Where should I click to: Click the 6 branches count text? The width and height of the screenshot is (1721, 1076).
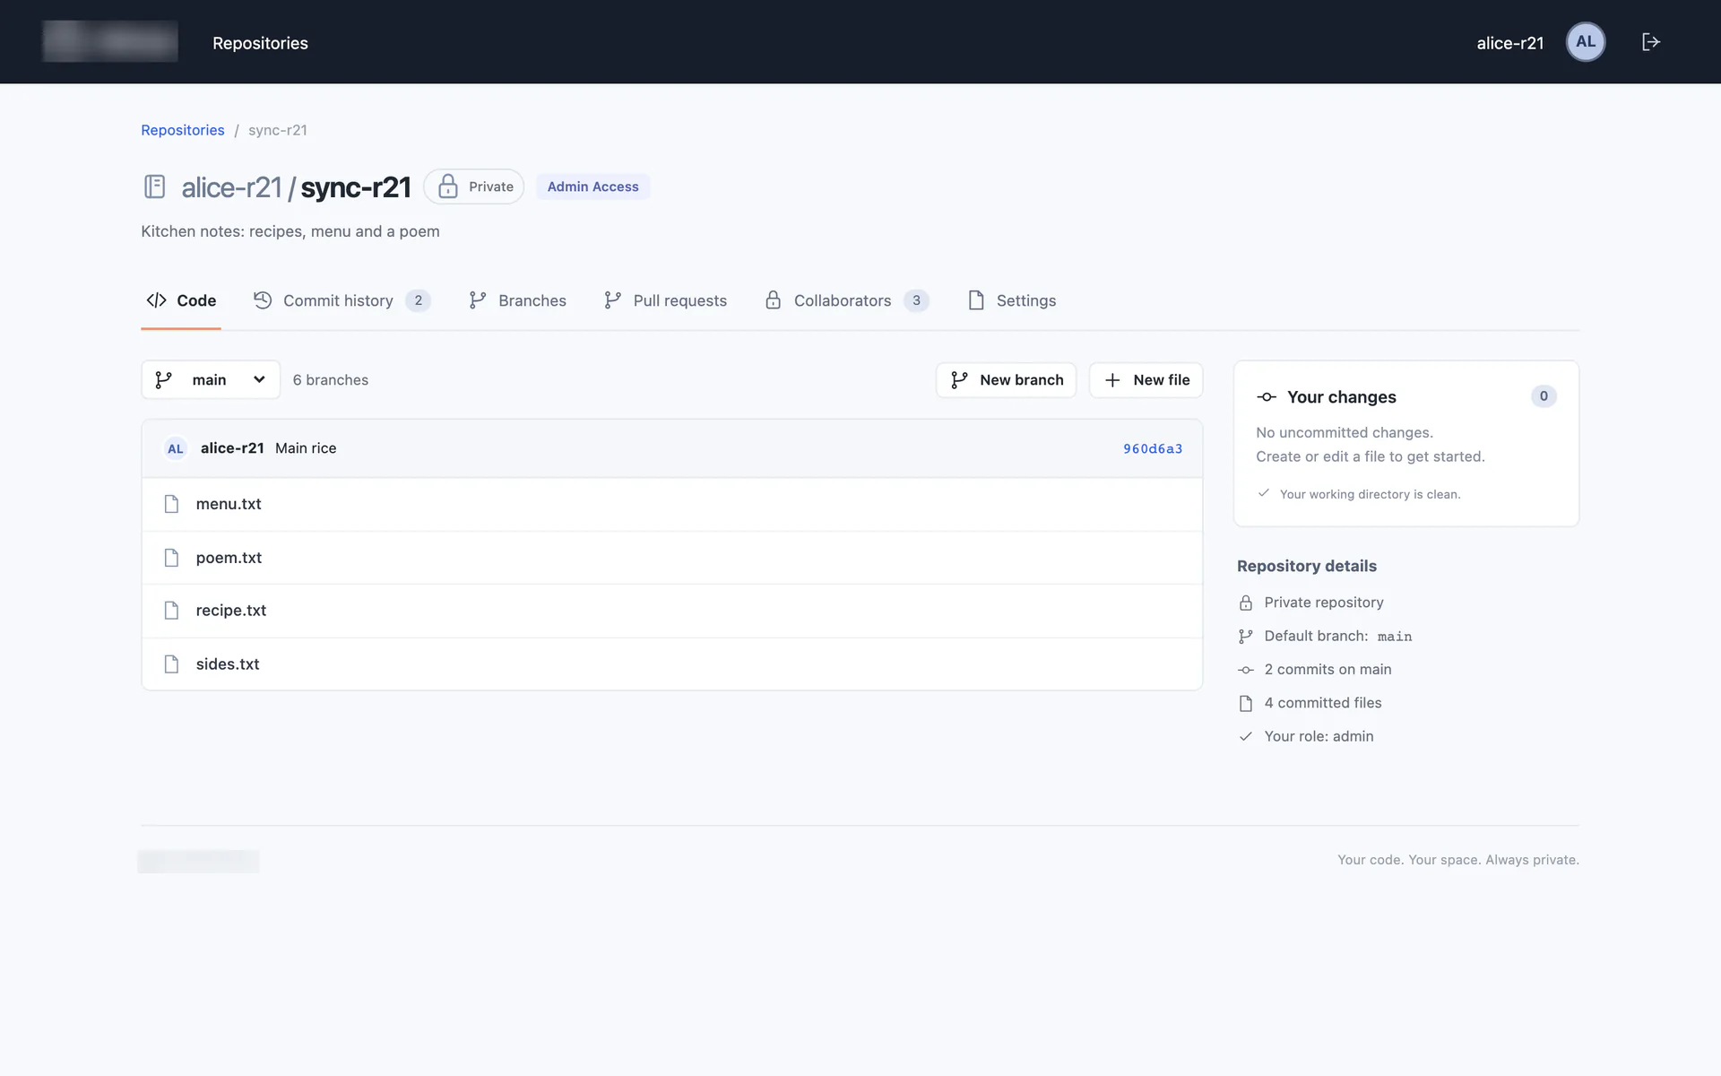[x=331, y=380]
